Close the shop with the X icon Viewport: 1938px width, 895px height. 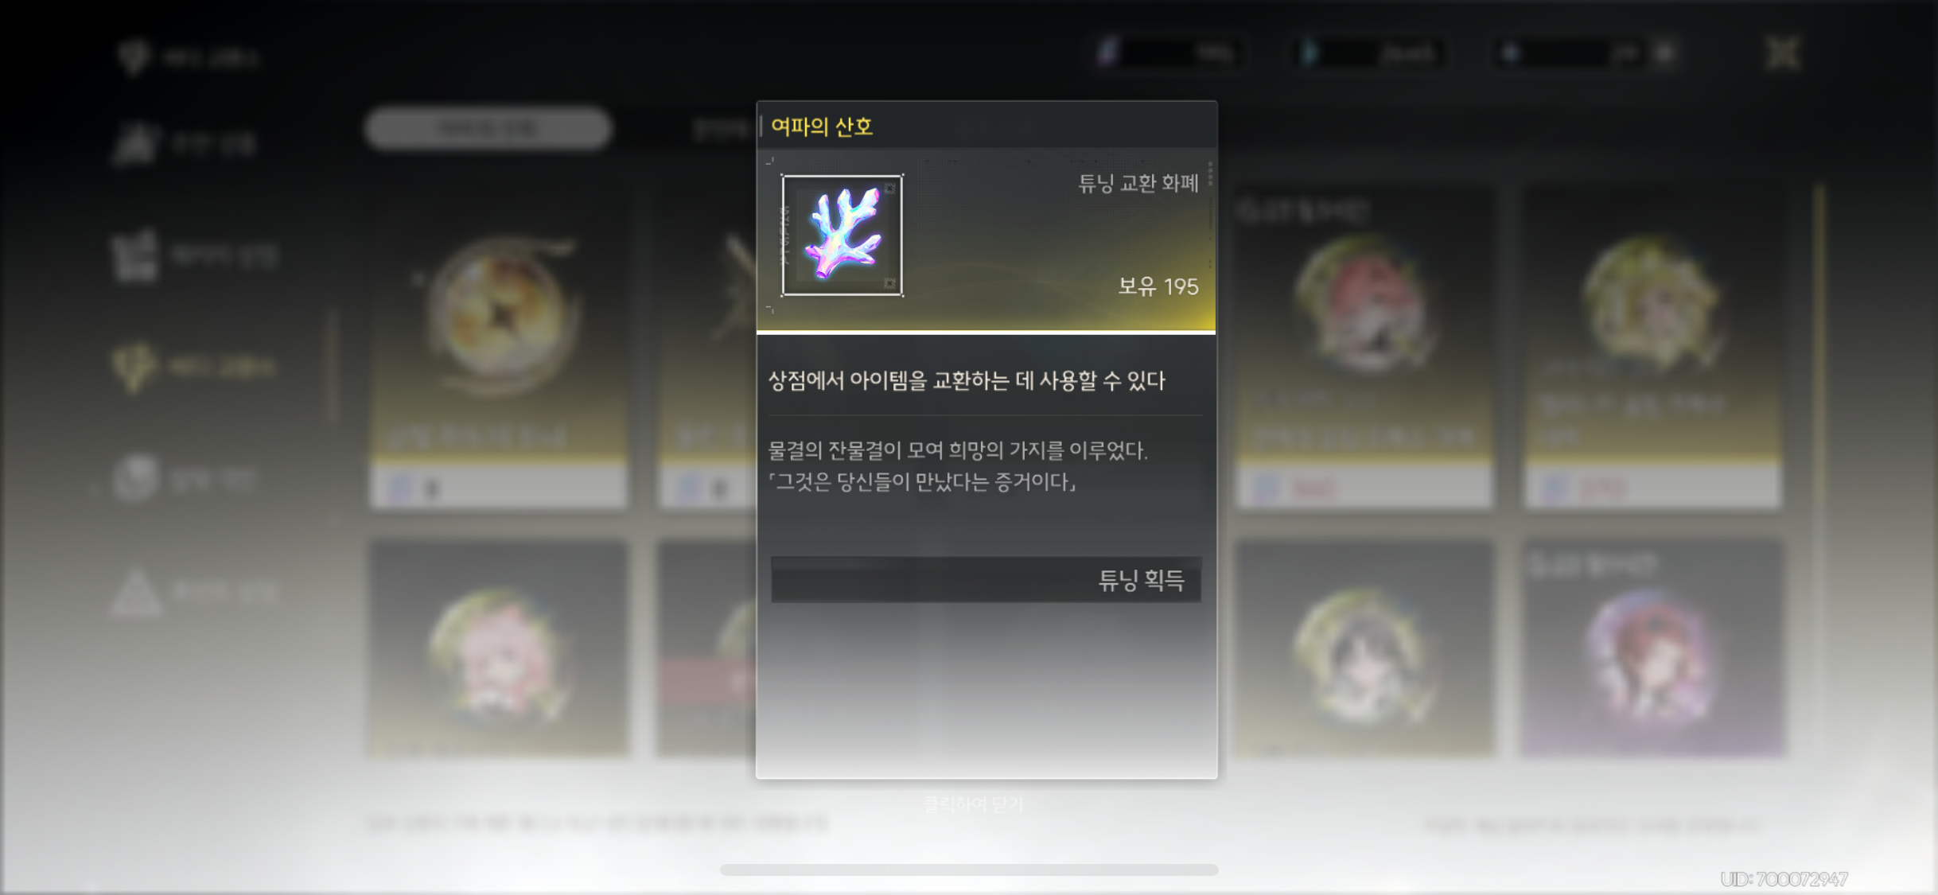pos(1782,54)
